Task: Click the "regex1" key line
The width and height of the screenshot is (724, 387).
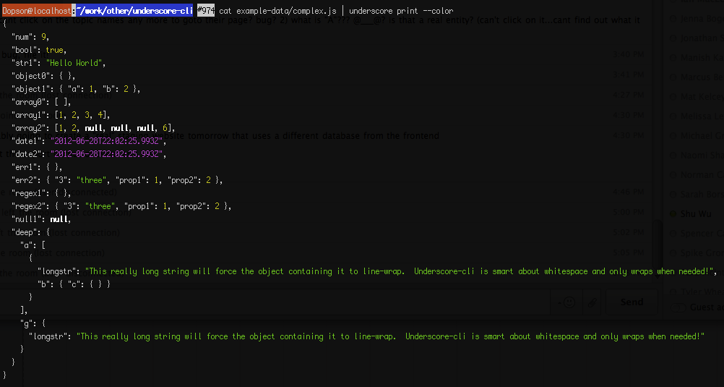Action: [41, 193]
